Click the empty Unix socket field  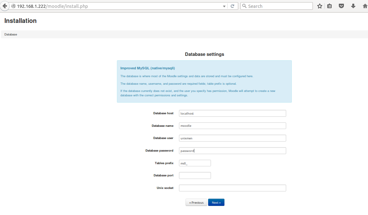click(232, 188)
